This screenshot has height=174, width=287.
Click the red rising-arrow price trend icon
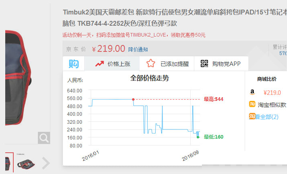[x=100, y=63]
